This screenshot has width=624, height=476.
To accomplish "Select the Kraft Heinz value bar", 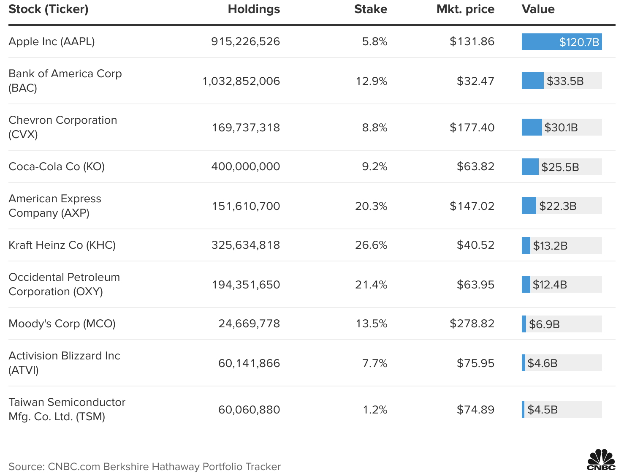I will pyautogui.click(x=562, y=245).
